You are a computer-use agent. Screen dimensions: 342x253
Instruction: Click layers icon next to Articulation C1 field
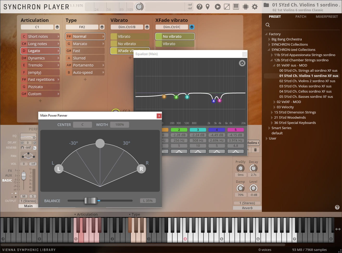(x=57, y=27)
